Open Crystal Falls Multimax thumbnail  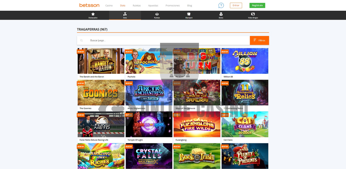[x=149, y=156]
